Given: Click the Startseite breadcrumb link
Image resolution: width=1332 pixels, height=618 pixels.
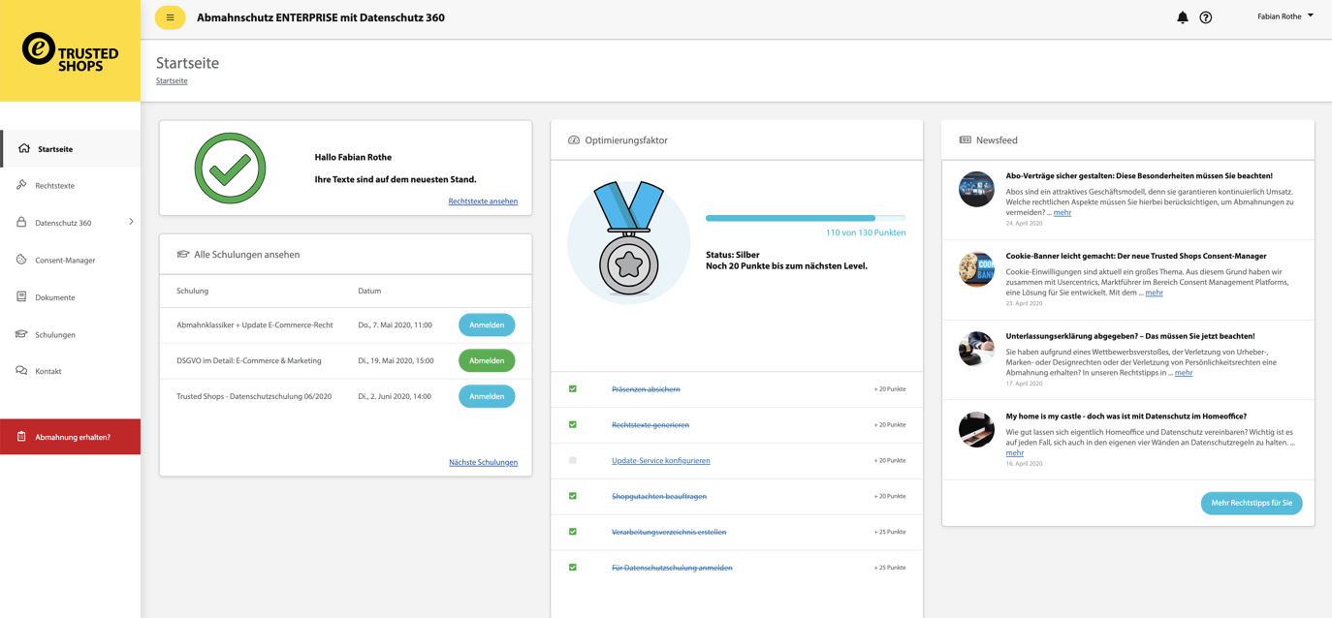Looking at the screenshot, I should coord(172,80).
